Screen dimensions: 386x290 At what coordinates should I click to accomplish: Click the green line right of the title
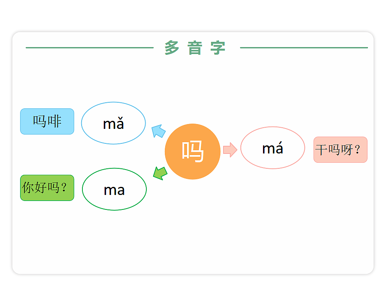304,48
